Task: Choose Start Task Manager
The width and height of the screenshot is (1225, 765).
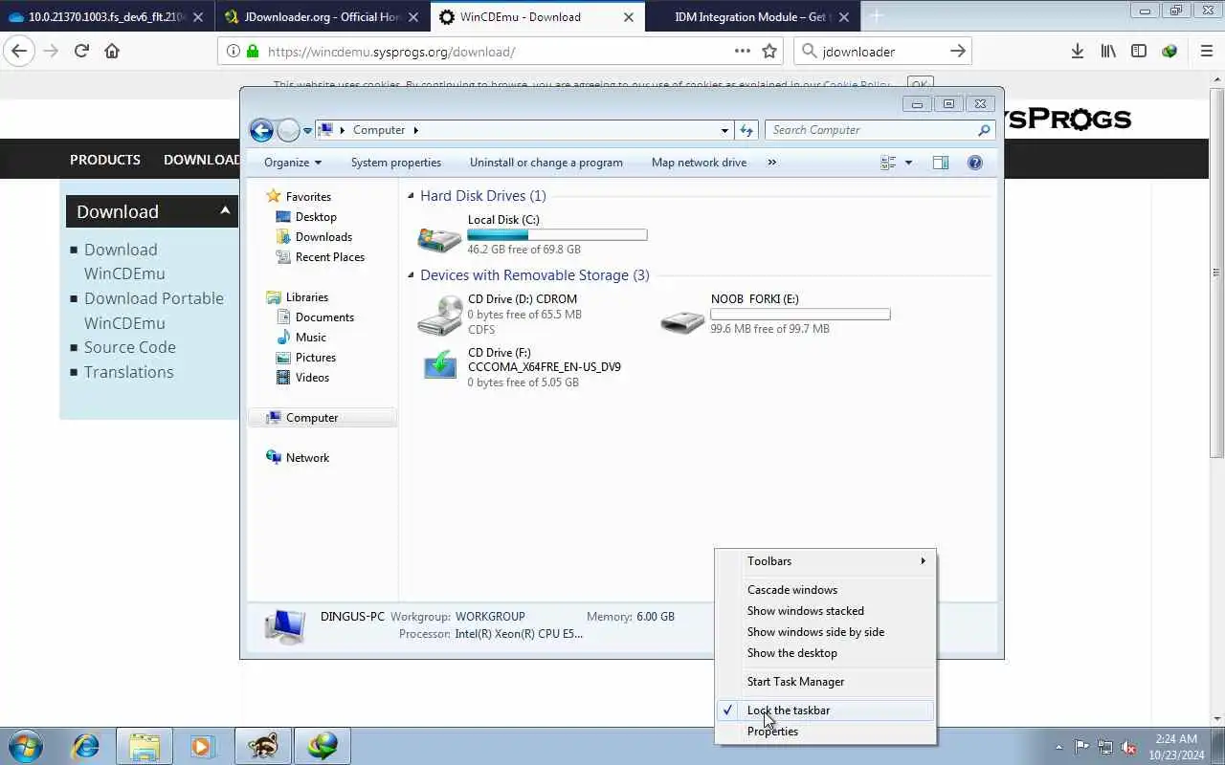Action: coord(825,682)
